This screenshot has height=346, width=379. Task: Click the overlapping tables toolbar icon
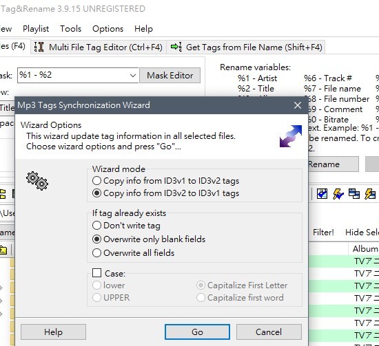tap(354, 193)
